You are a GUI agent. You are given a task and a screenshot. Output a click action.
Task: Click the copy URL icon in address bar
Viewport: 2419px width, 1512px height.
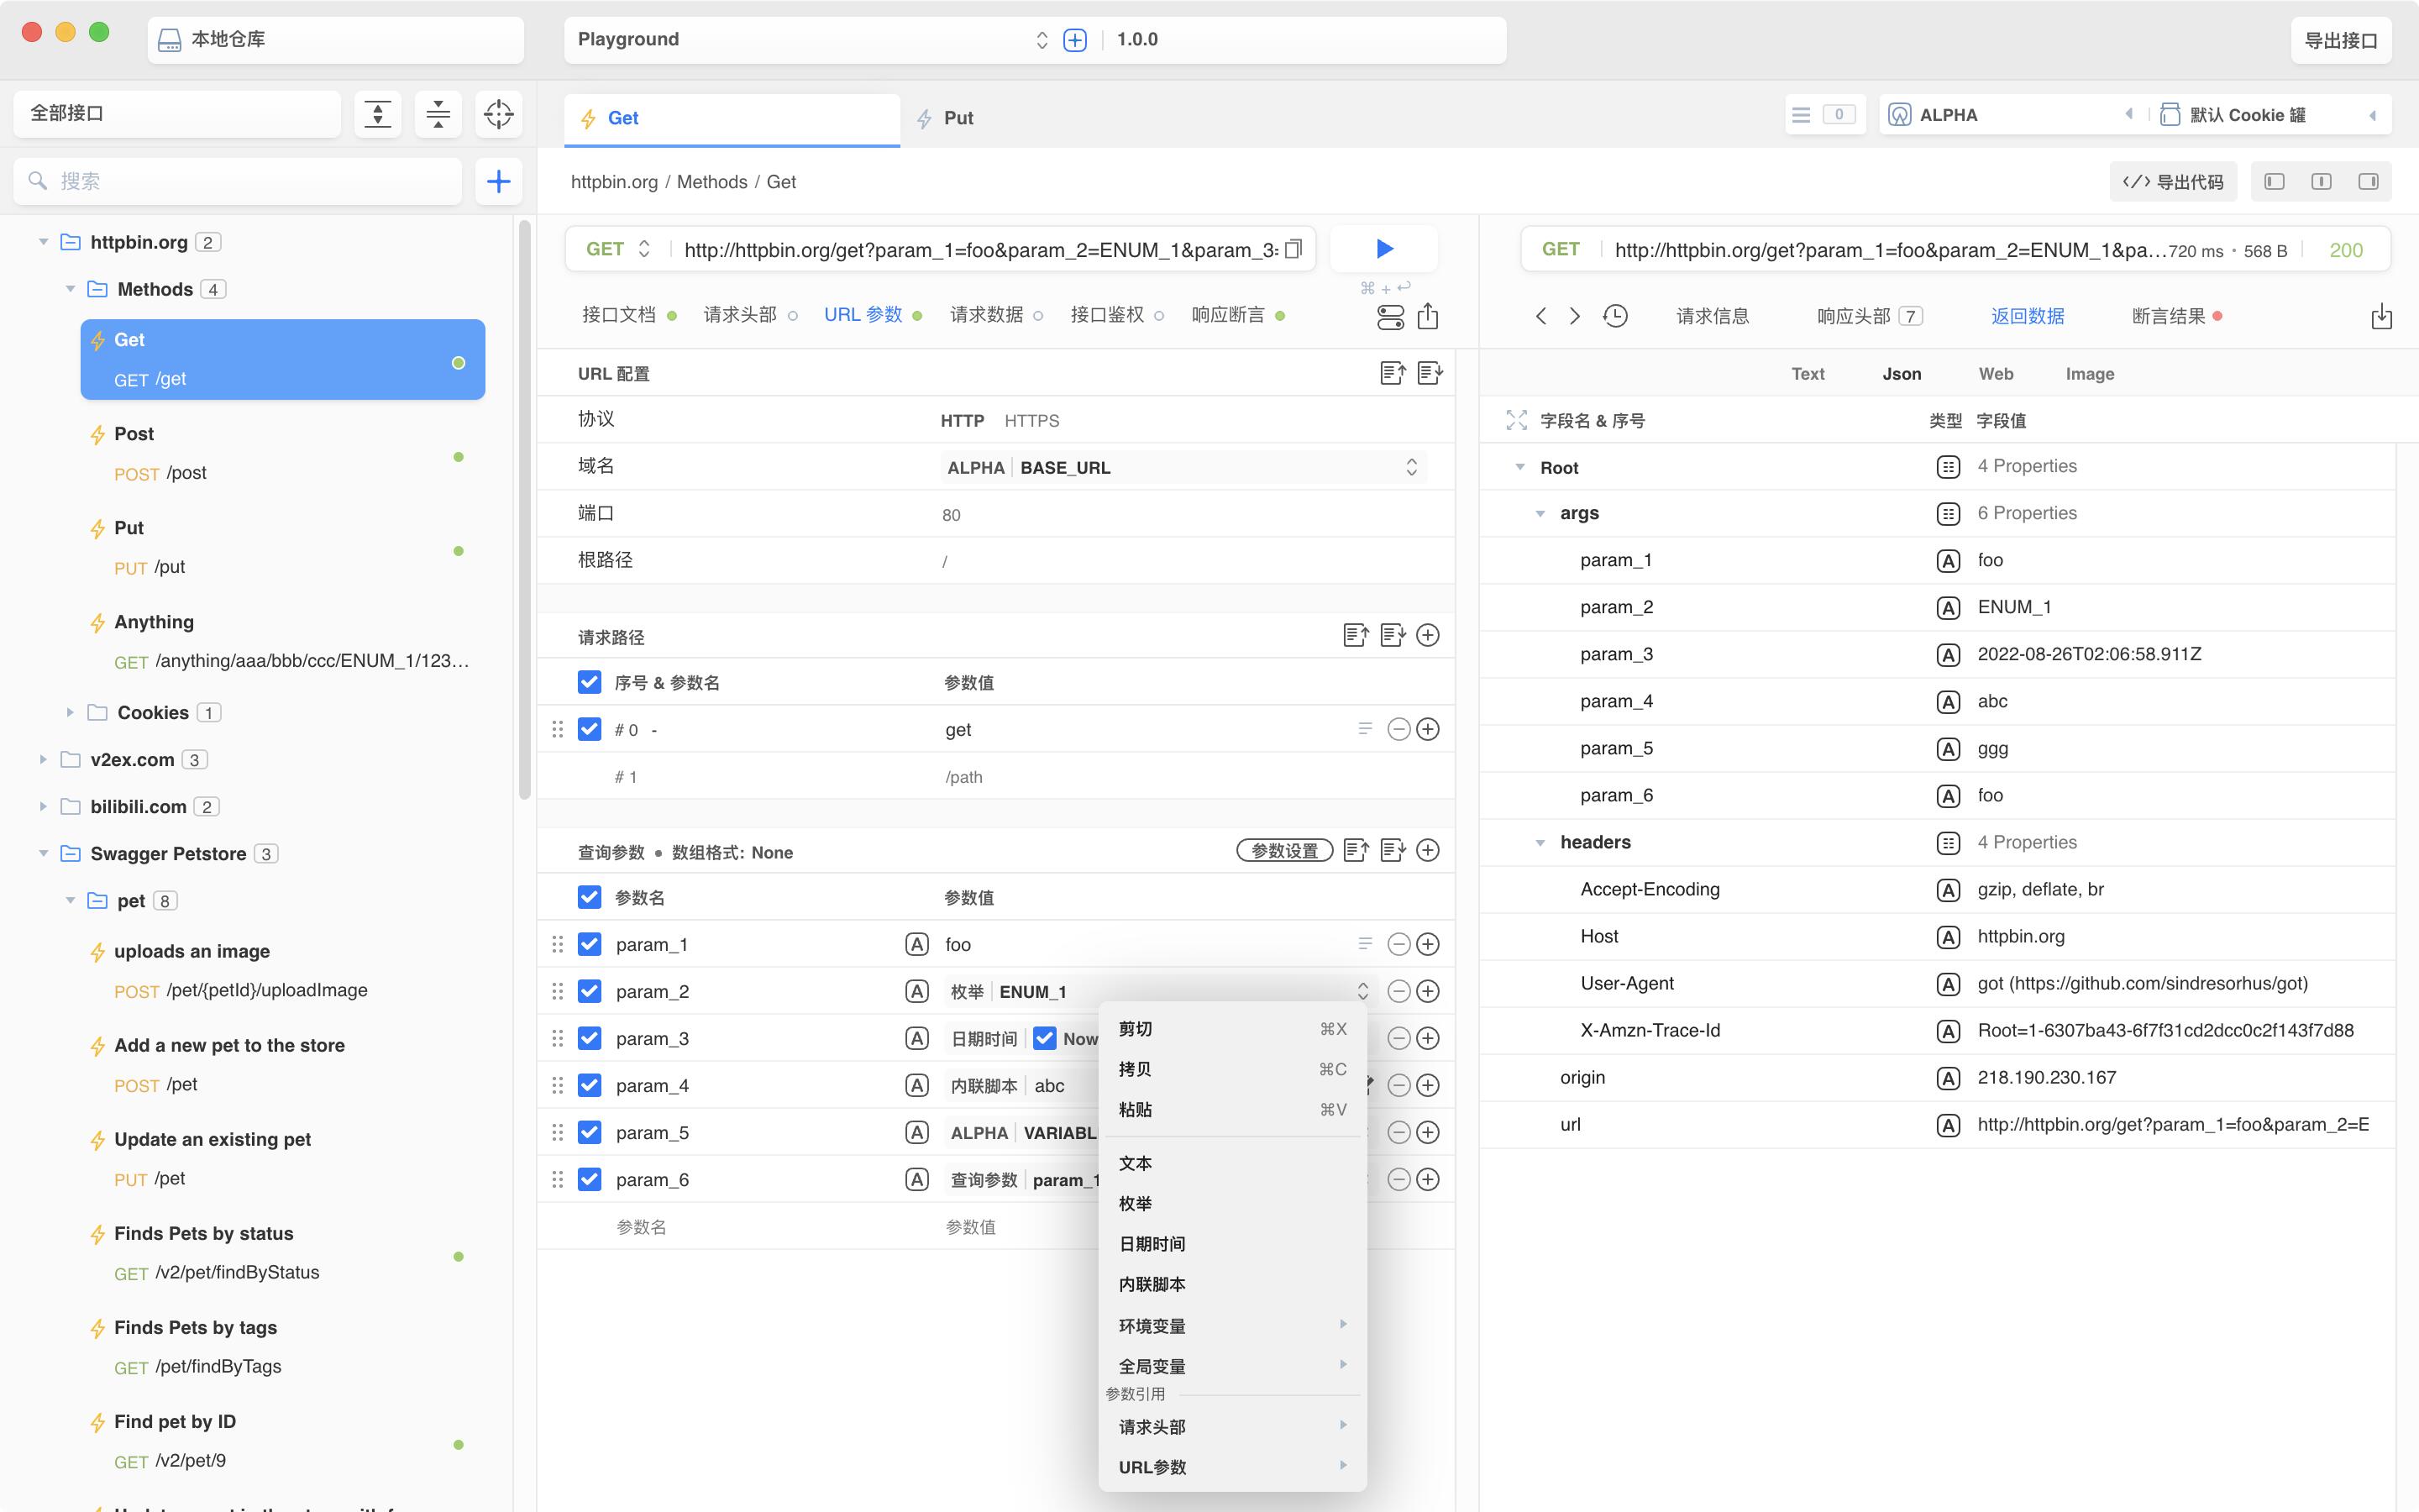(x=1293, y=249)
